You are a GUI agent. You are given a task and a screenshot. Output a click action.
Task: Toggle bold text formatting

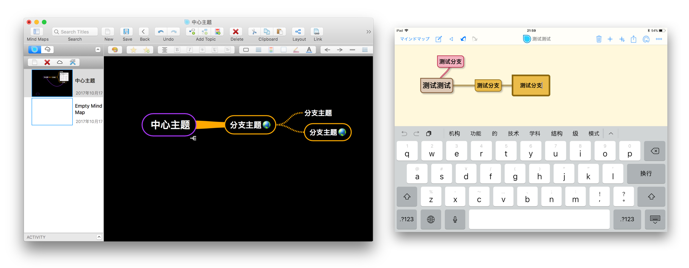(x=177, y=50)
